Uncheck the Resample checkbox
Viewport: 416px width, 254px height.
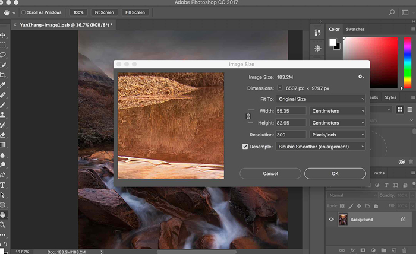tap(245, 146)
